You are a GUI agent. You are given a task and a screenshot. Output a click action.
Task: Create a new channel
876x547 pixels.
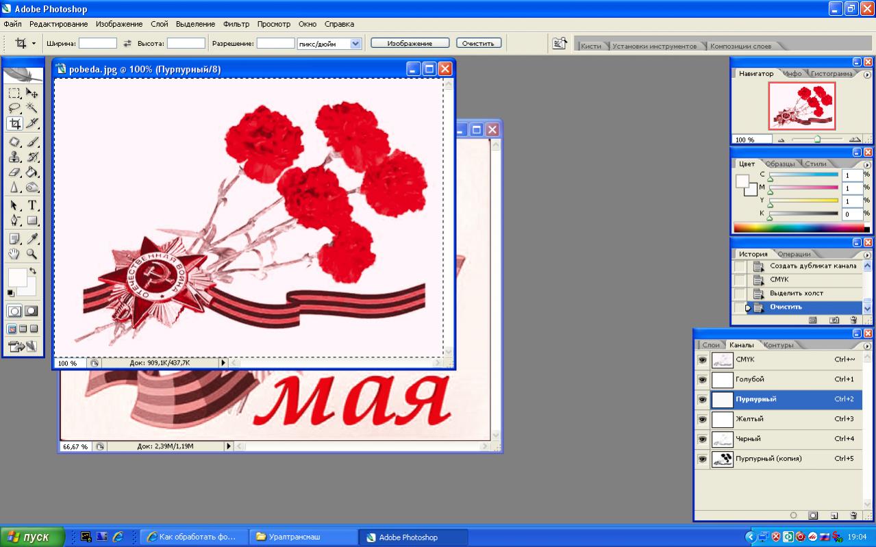point(834,516)
